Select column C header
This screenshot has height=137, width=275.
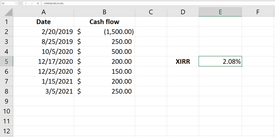point(151,12)
